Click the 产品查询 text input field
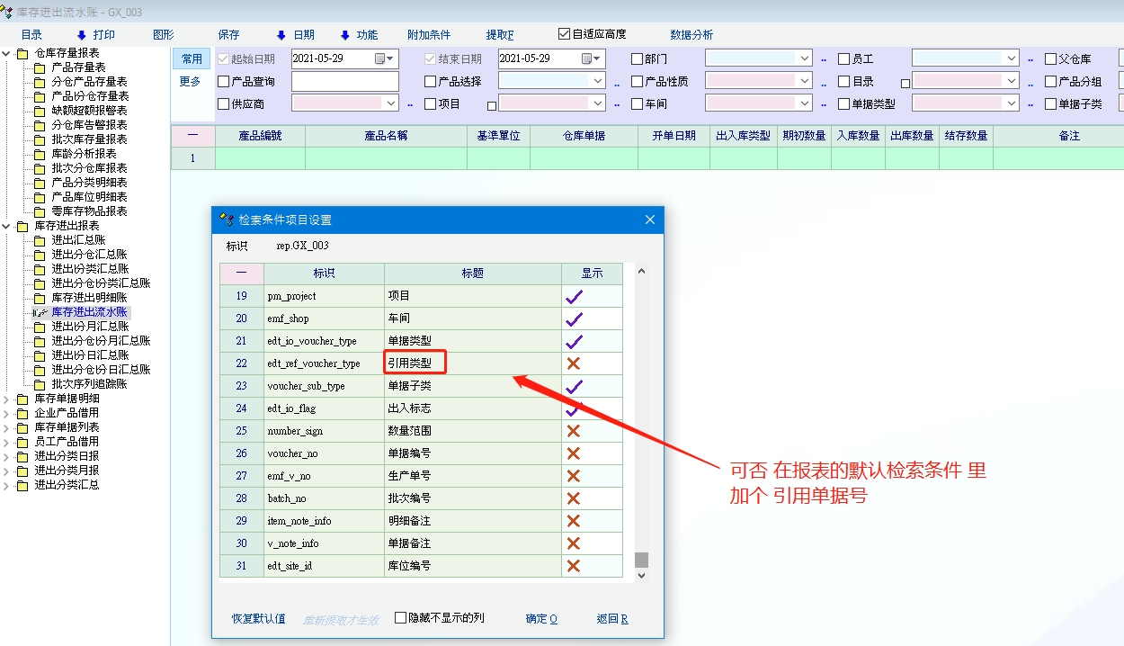1124x646 pixels. point(344,82)
